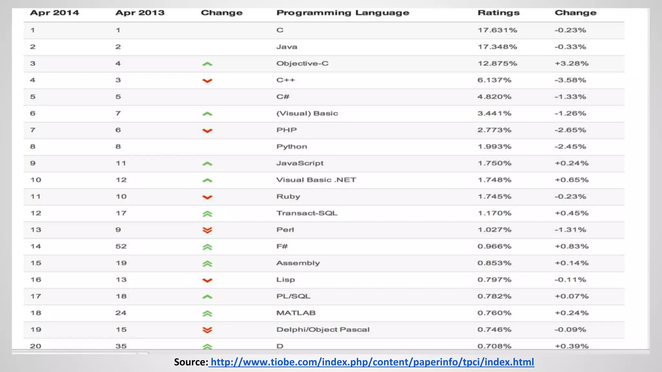Click the green up arrow in Objective-C row
Viewport: 662px width, 372px height.
[207, 64]
